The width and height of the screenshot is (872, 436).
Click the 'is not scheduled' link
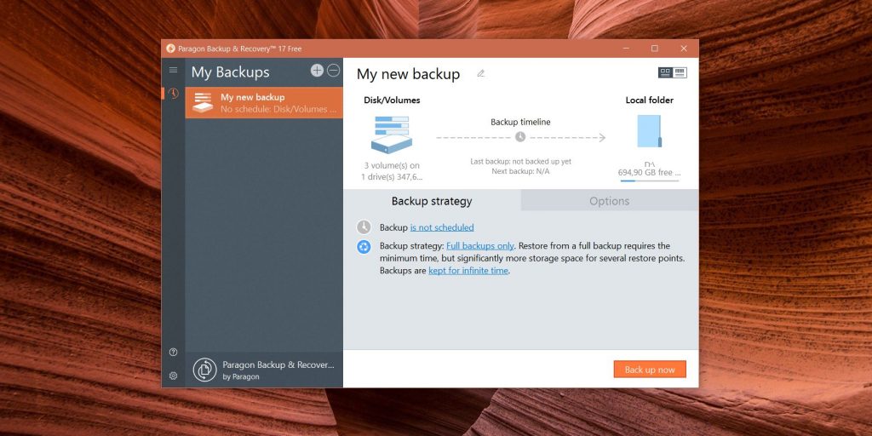(442, 227)
